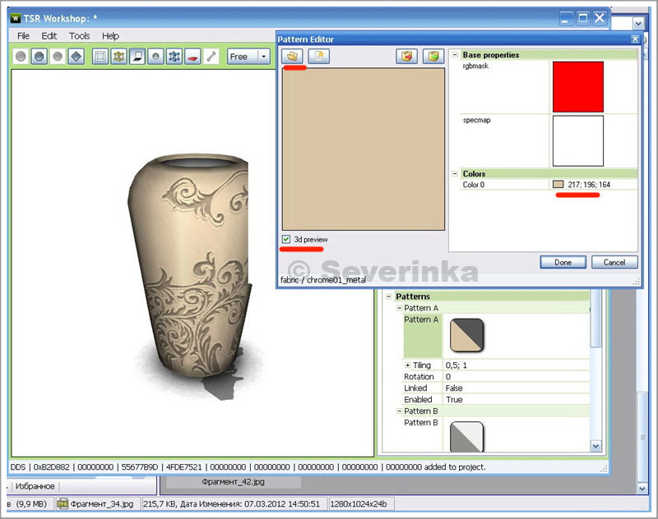This screenshot has height=519, width=658.
Task: Click the Pattern A thumbnail preview
Action: (x=467, y=335)
